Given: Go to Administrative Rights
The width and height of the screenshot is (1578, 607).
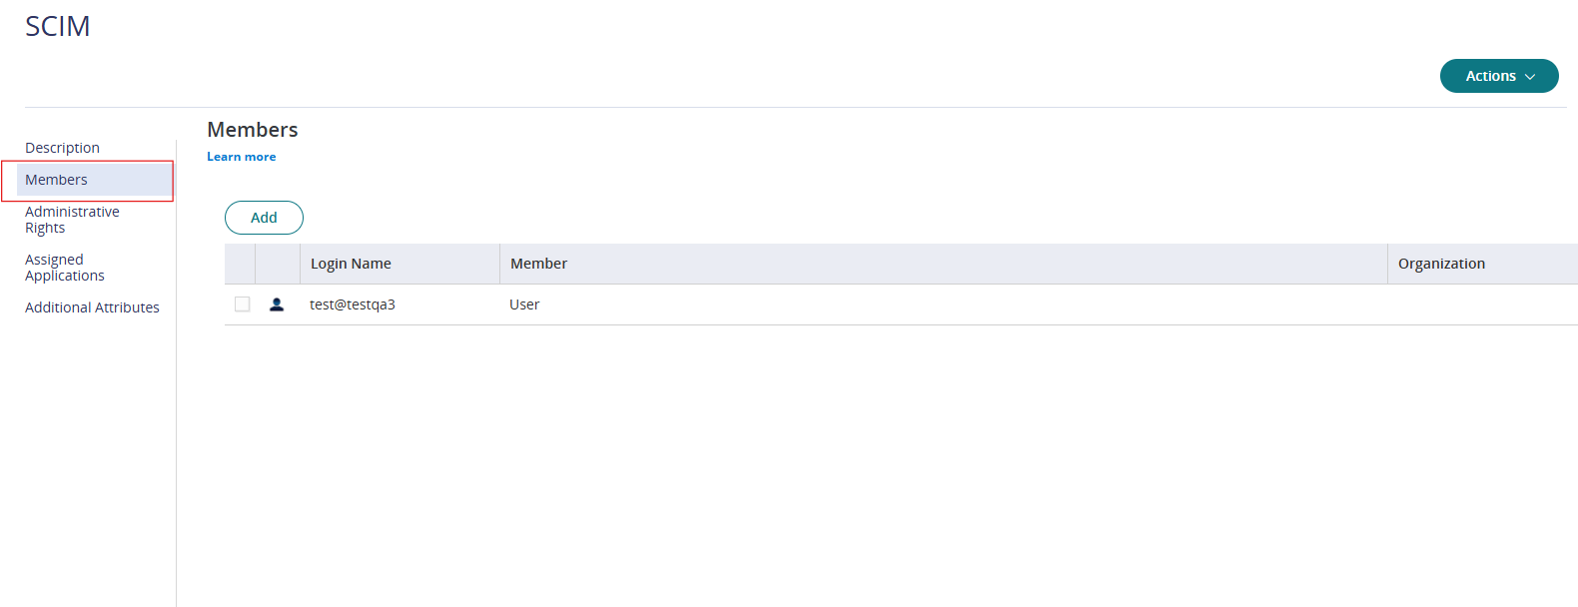Looking at the screenshot, I should pos(72,220).
